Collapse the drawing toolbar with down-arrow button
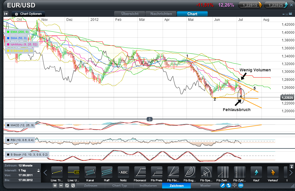The height and width of the screenshot is (191, 295). 292,166
